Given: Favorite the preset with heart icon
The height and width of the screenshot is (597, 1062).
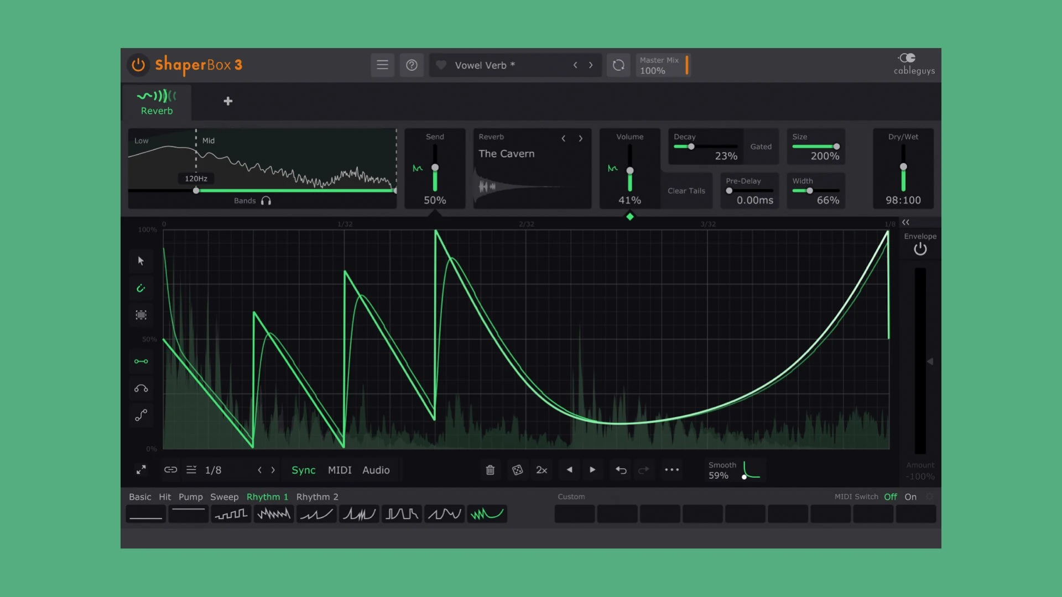Looking at the screenshot, I should pyautogui.click(x=441, y=65).
